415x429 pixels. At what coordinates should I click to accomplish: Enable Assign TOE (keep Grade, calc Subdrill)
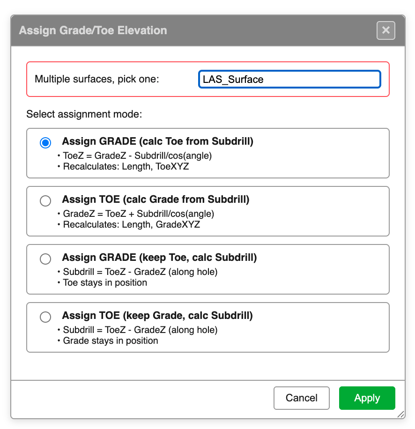45,317
